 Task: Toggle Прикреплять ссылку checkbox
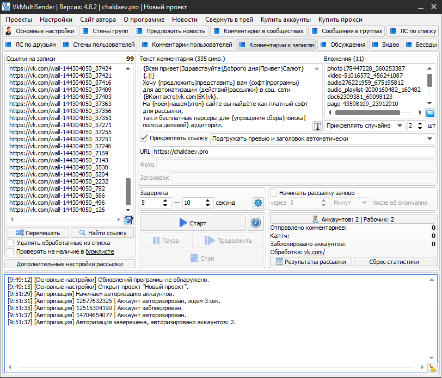(x=144, y=138)
